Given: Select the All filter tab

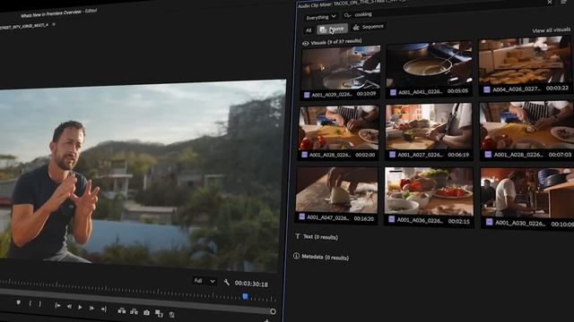Looking at the screenshot, I should [x=309, y=30].
